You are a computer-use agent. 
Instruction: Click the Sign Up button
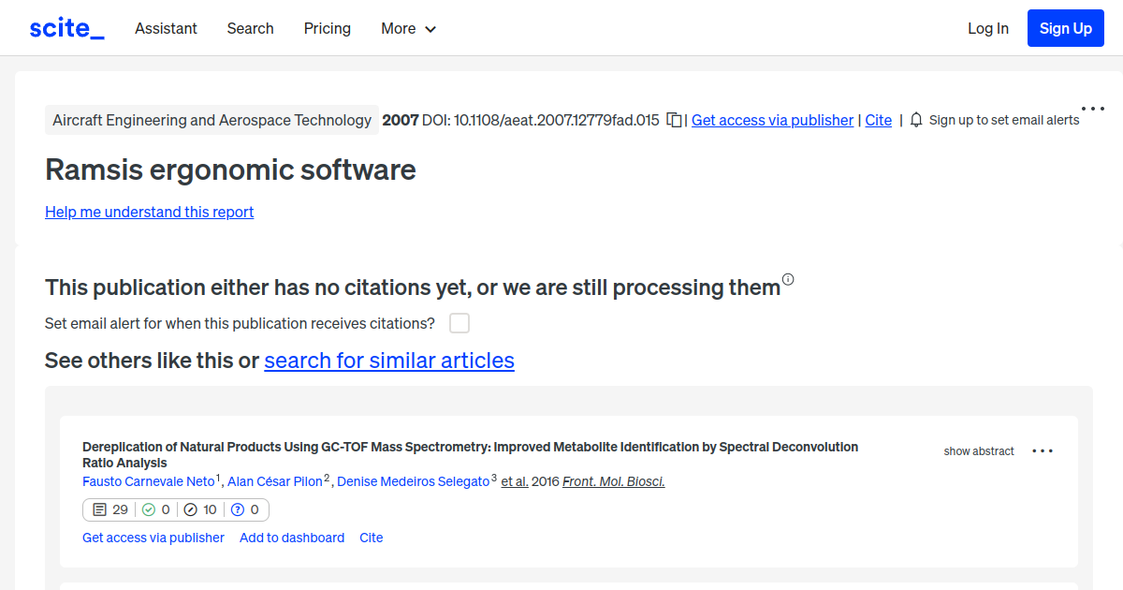point(1065,27)
